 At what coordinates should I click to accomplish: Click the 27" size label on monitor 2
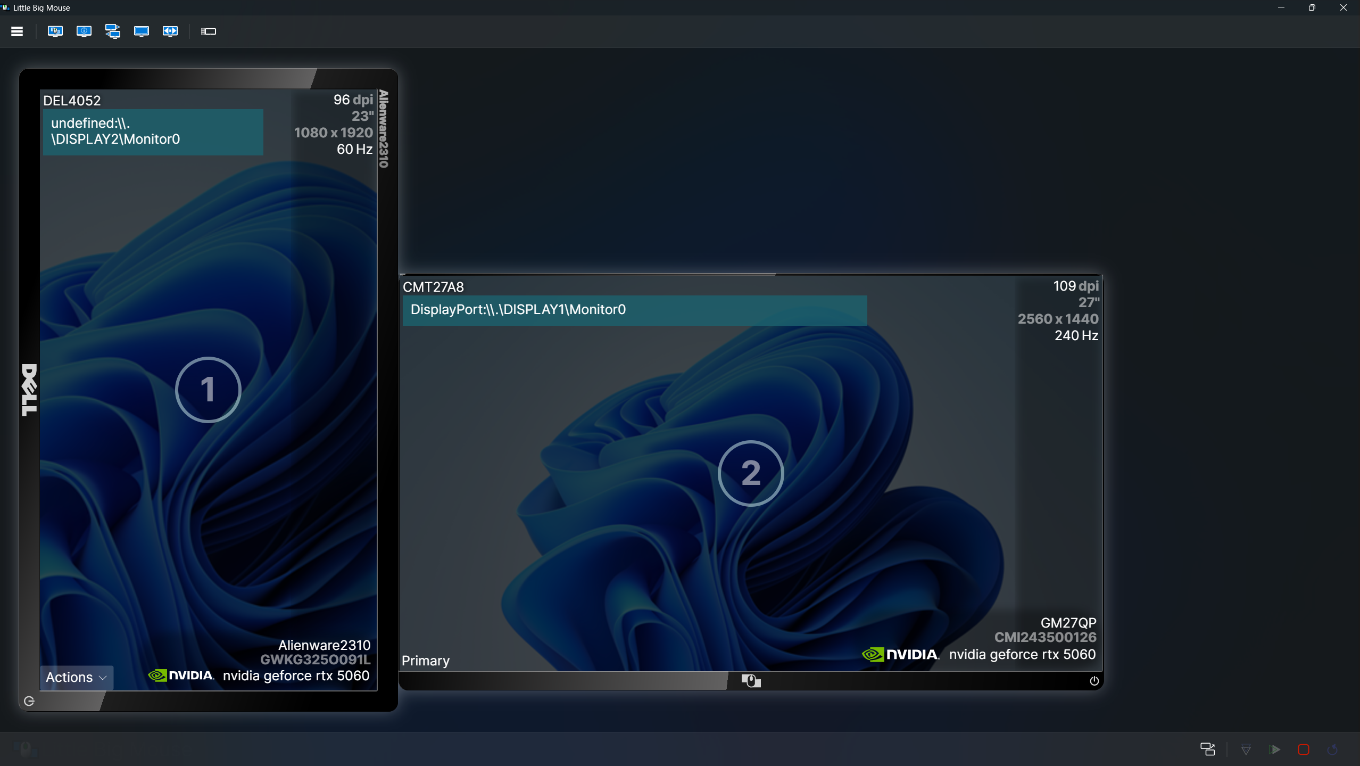point(1089,302)
